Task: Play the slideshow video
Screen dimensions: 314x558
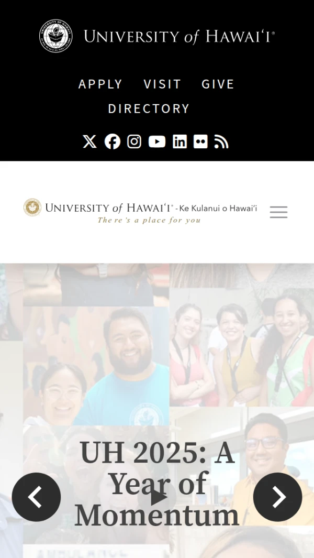Action: 157,498
